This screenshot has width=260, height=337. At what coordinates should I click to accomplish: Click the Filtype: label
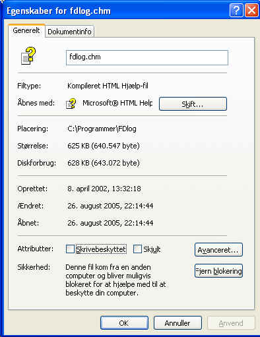coord(29,86)
